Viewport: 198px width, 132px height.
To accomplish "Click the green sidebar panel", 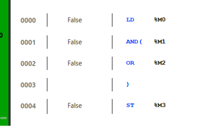I will (x=4, y=64).
